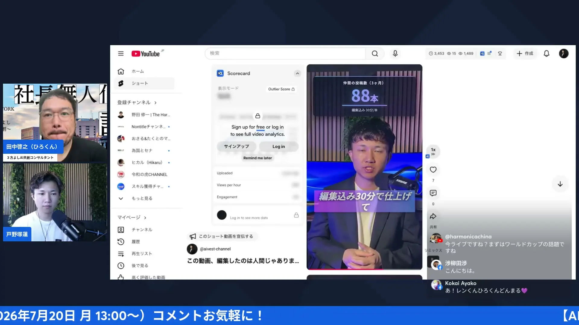Click the search magnifier button
Screen dimensions: 579x325
click(375, 54)
